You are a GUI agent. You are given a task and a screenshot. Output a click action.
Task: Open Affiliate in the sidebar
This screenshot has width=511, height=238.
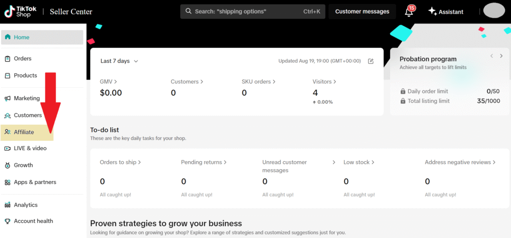point(24,132)
